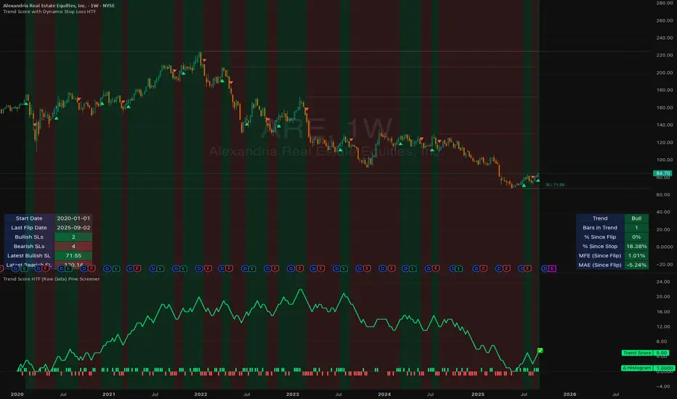Screen dimensions: 677x399
Task: Click the Bull trend value cell
Action: [x=636, y=218]
